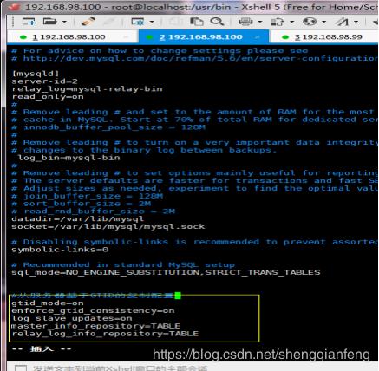Click the [mysqld] section line
This screenshot has height=371, width=379.
(x=36, y=74)
